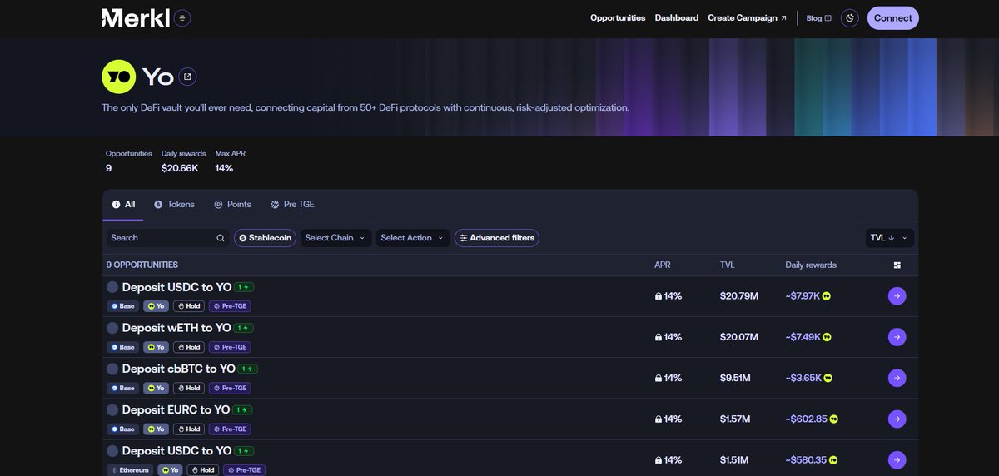Click lock icon beside cbBTC row APR
The width and height of the screenshot is (999, 476).
[659, 378]
